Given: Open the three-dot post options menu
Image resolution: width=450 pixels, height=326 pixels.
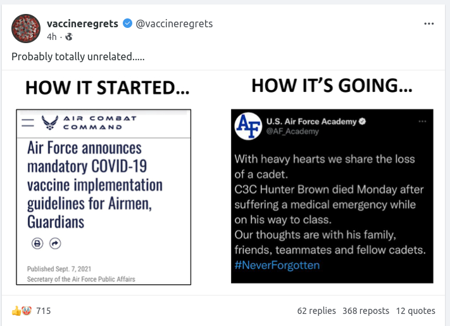Looking at the screenshot, I should [429, 23].
